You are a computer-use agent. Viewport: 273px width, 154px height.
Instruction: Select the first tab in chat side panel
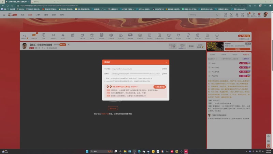pyautogui.click(x=212, y=55)
